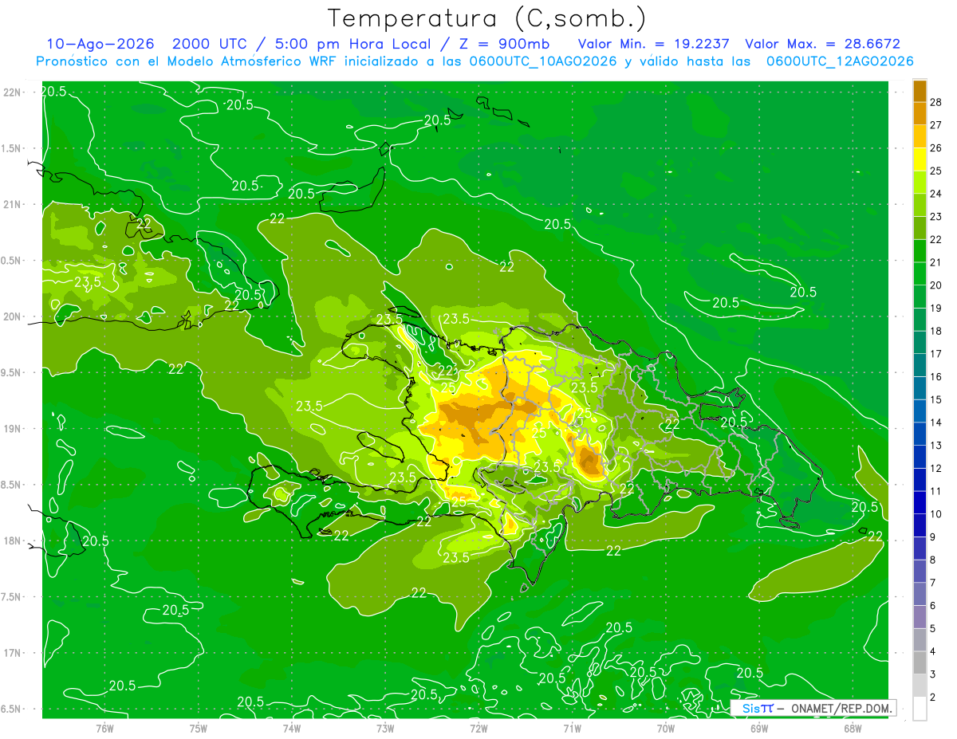
Task: Click the '21N' latitude axis label
Action: tap(14, 204)
